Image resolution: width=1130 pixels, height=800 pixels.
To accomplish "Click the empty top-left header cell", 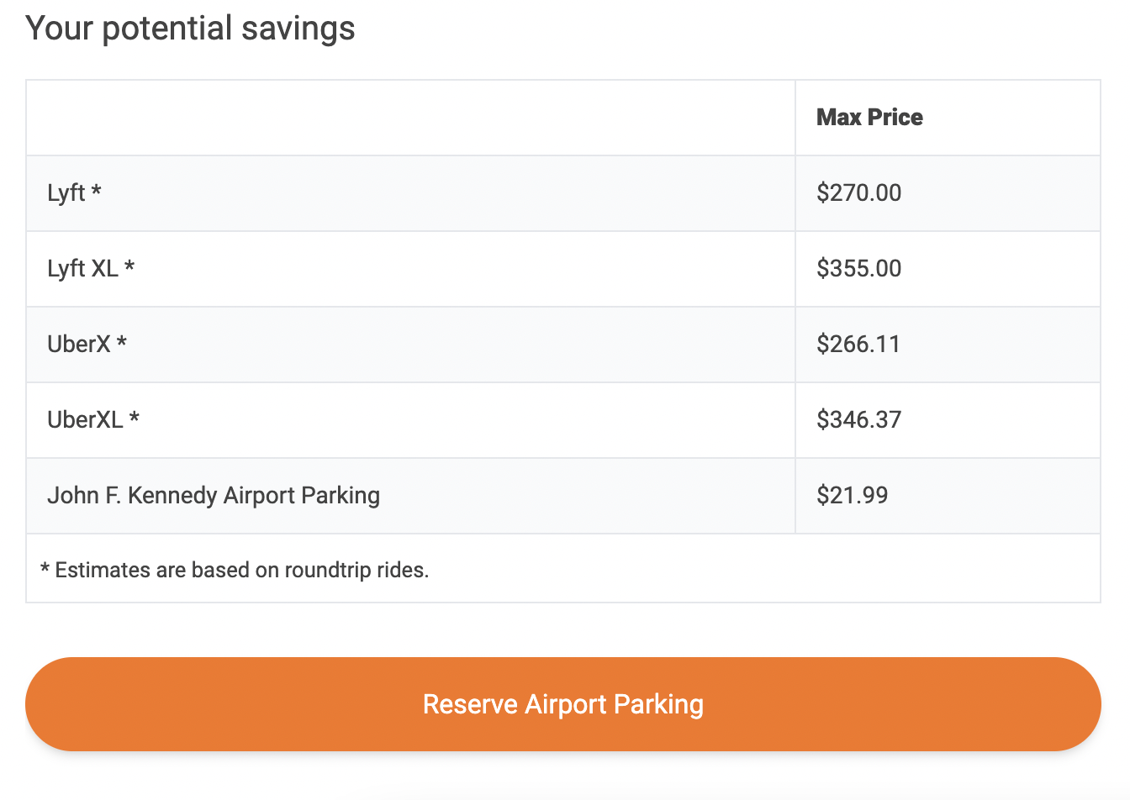I will pos(410,118).
